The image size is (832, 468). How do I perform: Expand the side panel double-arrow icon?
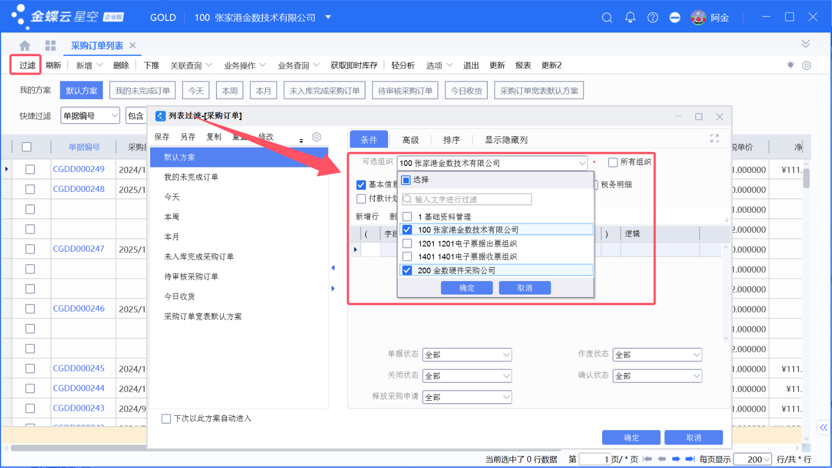(824, 427)
